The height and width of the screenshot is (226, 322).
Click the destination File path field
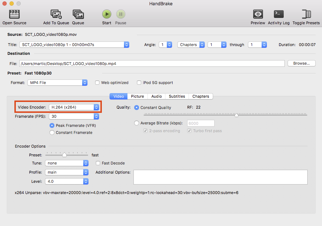click(x=152, y=64)
